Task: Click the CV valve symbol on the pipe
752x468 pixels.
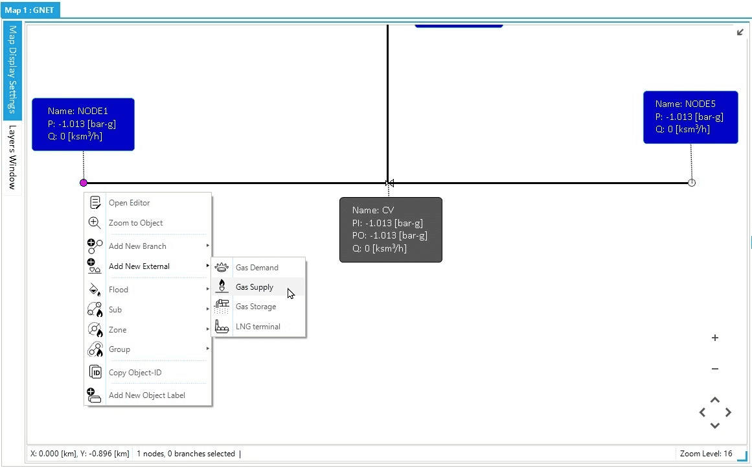Action: pyautogui.click(x=389, y=183)
